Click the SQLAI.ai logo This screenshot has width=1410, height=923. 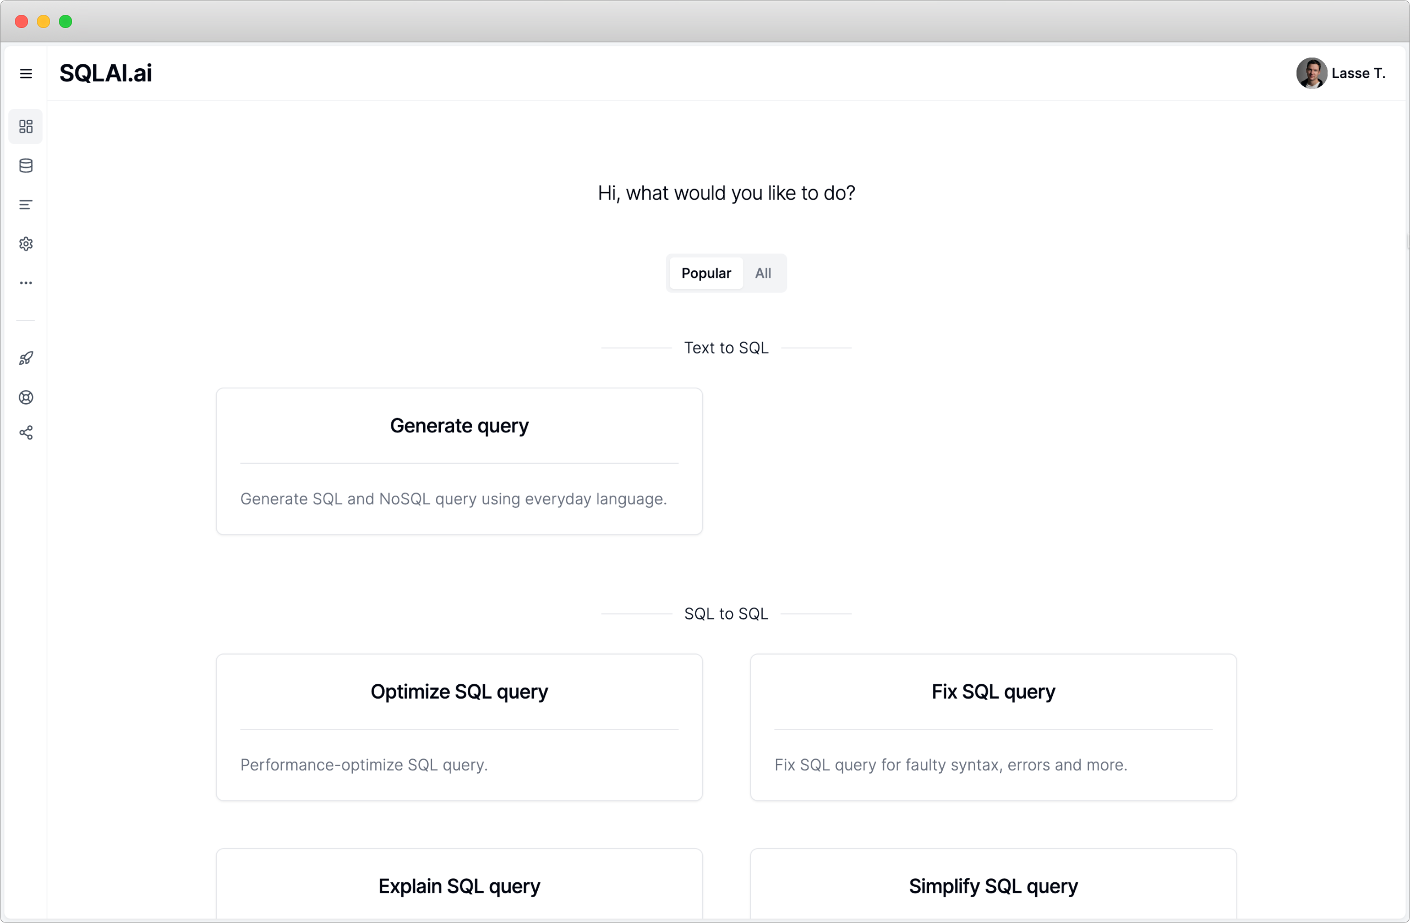[x=106, y=73]
